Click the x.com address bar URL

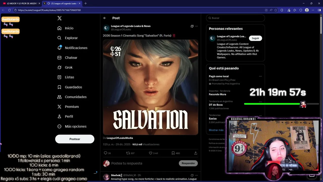49,10
